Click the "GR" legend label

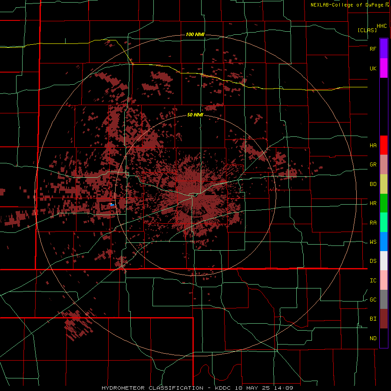(373, 165)
